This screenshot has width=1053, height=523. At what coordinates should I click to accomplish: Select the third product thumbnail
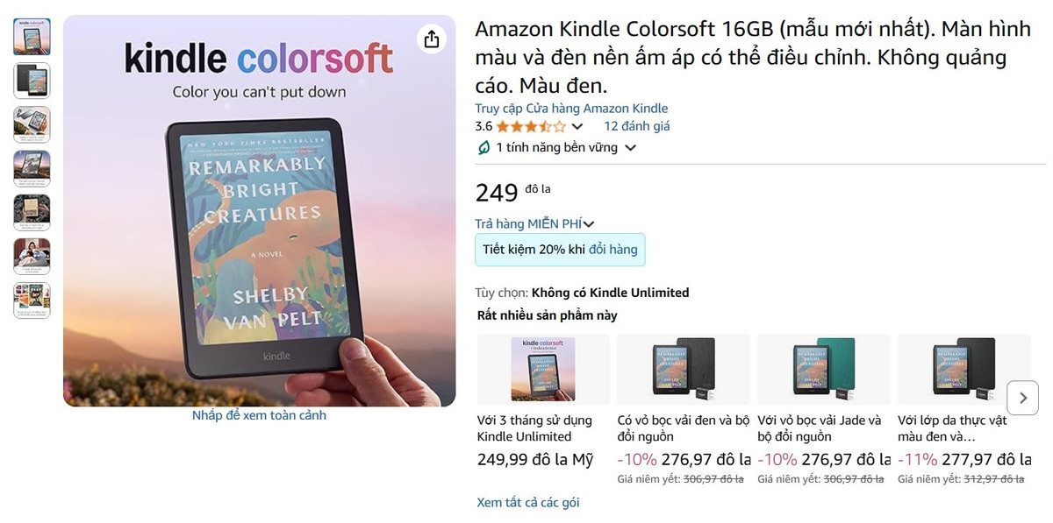click(32, 124)
